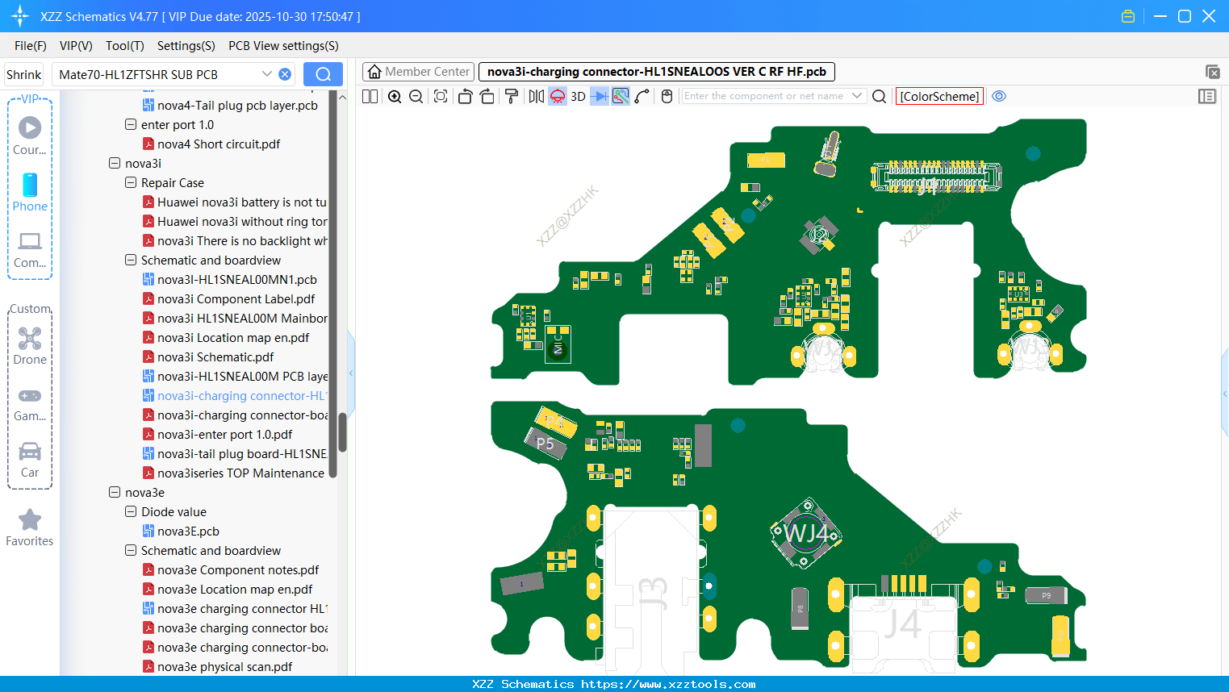The image size is (1229, 692).
Task: Collapse the nova3e tree node
Action: click(115, 492)
